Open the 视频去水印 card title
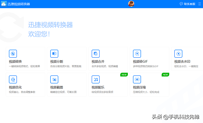Screen dimensions: 203x123 pos(182,62)
